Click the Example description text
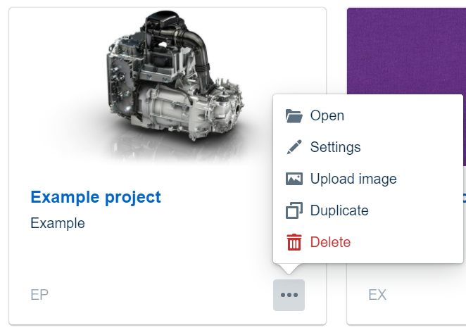The width and height of the screenshot is (466, 335). point(58,224)
